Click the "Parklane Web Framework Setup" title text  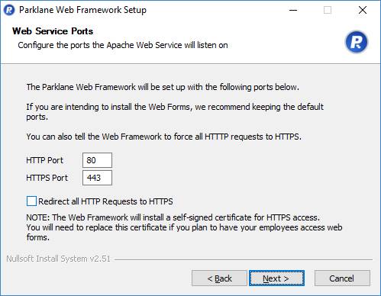82,10
